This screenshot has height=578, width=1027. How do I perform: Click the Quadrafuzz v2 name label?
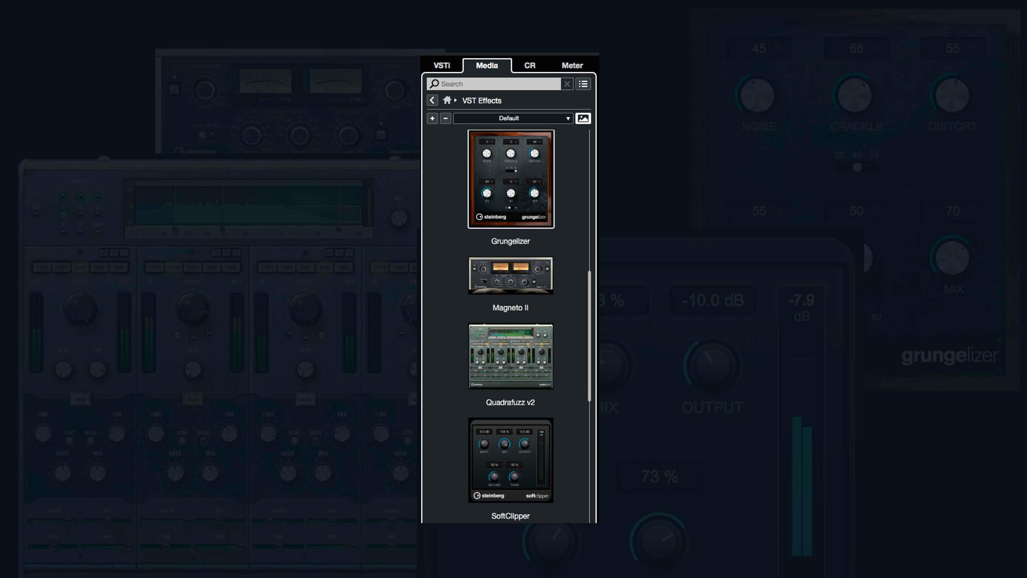tap(510, 402)
